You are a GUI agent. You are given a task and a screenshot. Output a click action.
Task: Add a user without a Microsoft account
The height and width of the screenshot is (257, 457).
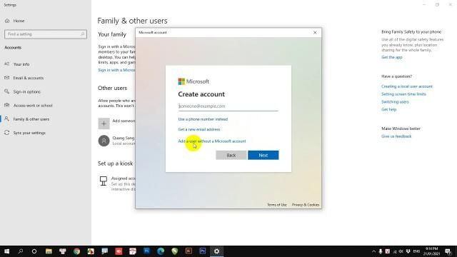tap(212, 141)
